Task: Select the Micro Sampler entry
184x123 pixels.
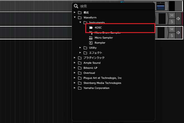Action: tap(102, 38)
